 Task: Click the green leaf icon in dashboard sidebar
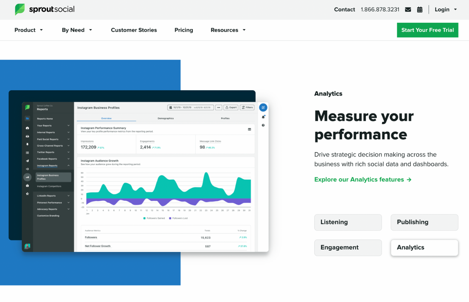tap(27, 108)
